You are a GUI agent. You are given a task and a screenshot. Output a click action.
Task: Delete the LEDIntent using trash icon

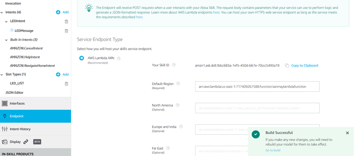coord(66,22)
